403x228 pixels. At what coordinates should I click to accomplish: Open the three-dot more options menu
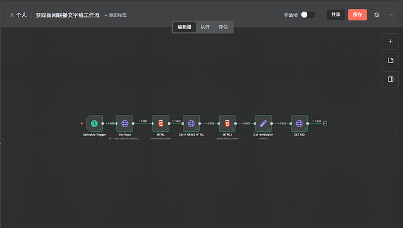coord(391,15)
